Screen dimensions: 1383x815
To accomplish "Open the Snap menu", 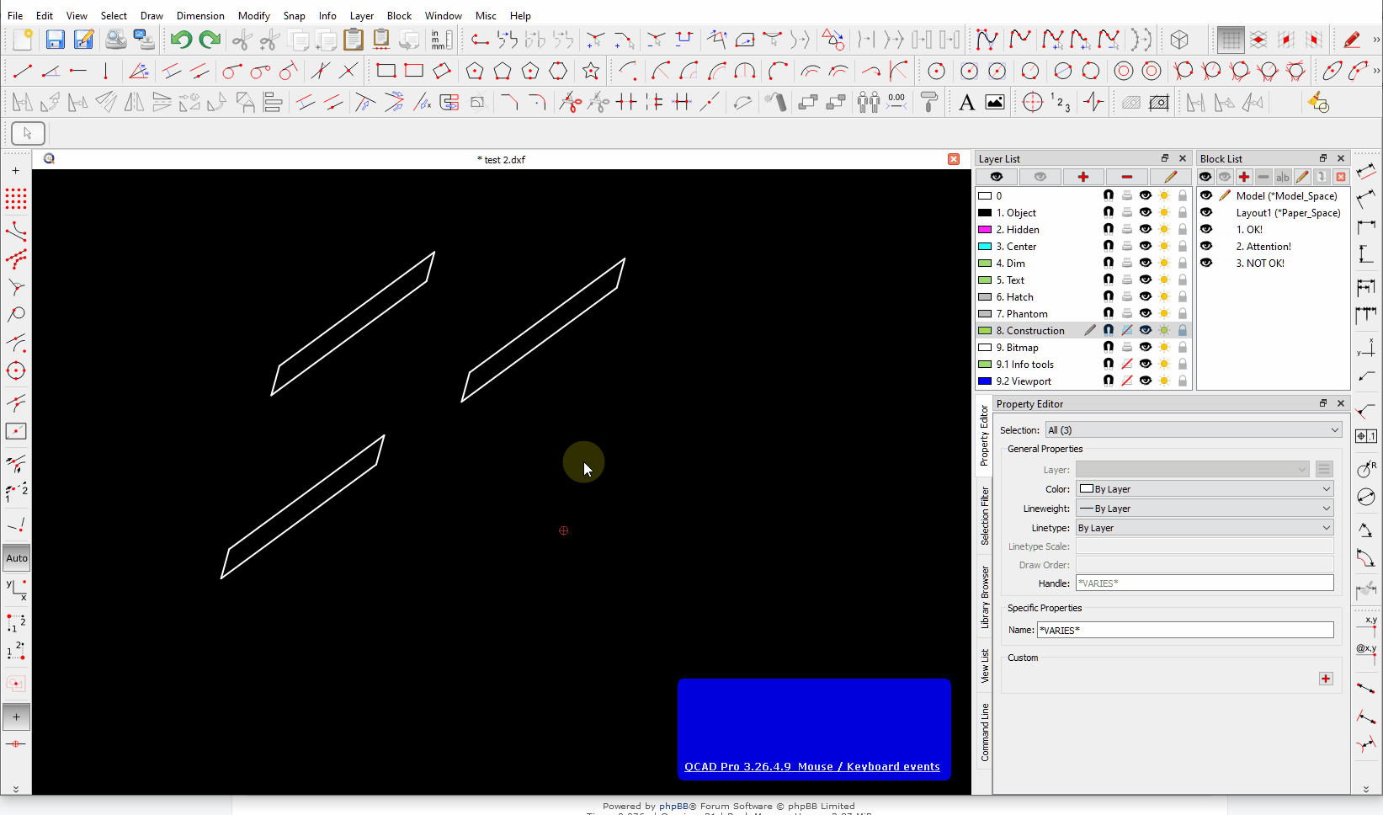I will pos(294,15).
